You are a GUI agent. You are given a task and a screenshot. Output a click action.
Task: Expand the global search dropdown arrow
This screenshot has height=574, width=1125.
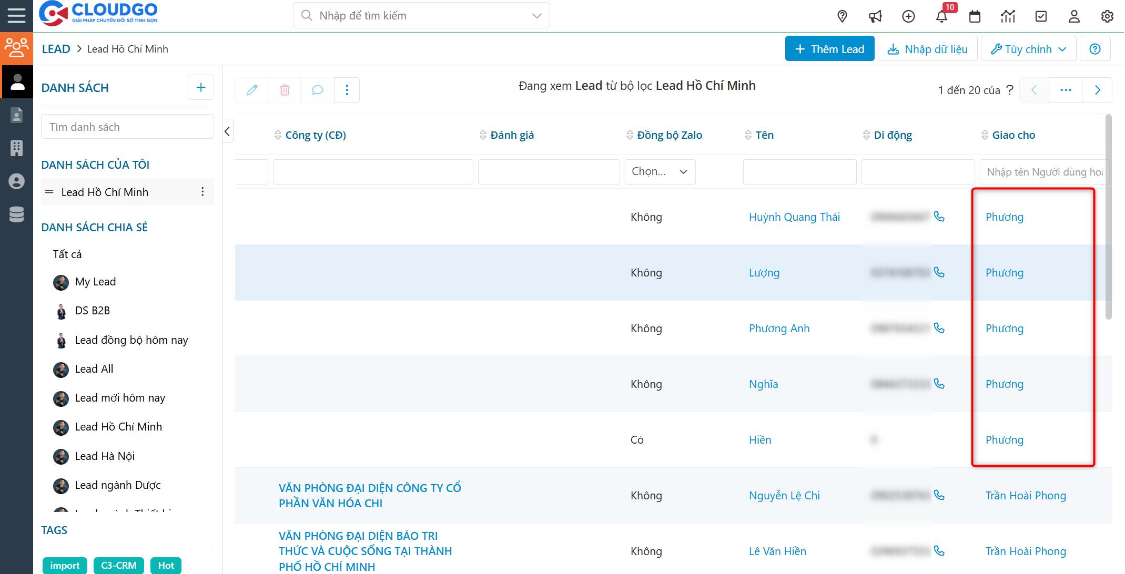pos(537,16)
